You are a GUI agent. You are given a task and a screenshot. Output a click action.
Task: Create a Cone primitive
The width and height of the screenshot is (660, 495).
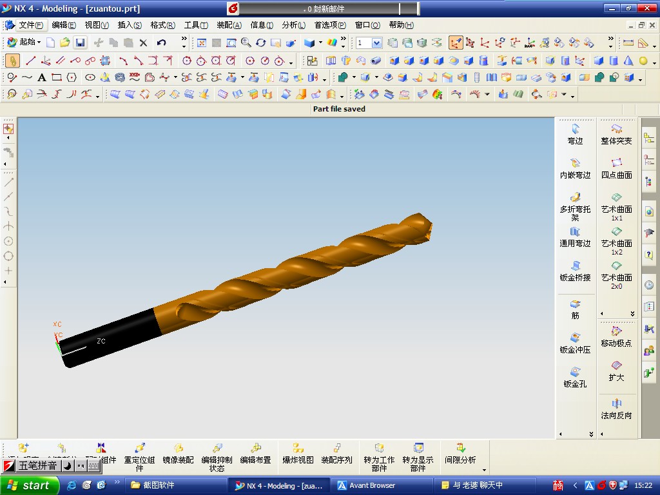tap(628, 61)
